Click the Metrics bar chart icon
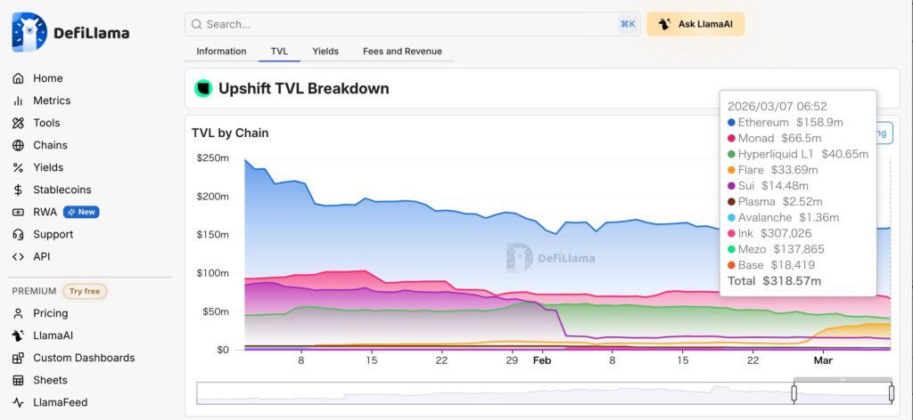913x420 pixels. 18,101
